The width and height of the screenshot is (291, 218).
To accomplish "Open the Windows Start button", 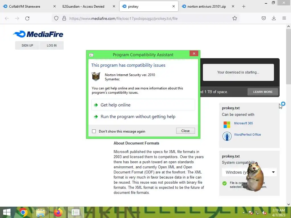I will pos(7,212).
